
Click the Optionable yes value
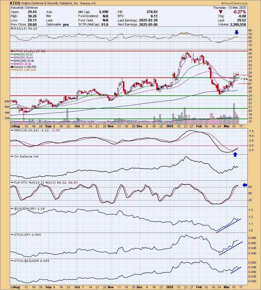tap(66, 25)
